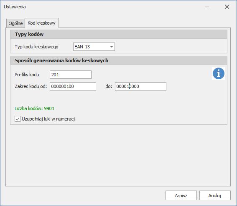237x206 pixels.
Task: Minimize the Ustawienia window
Action: (207, 7)
